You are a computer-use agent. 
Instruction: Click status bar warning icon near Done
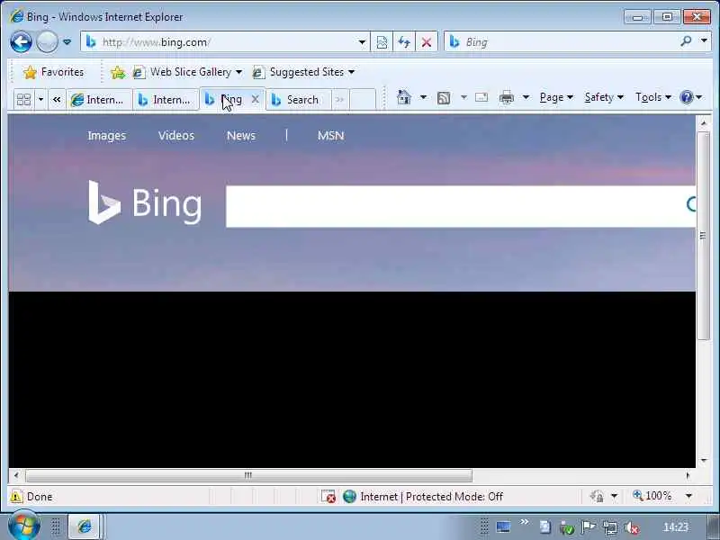(x=16, y=497)
